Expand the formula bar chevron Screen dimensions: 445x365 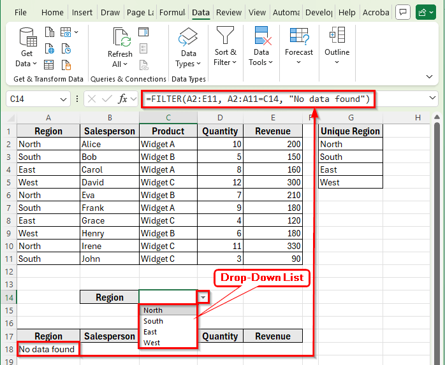point(432,98)
